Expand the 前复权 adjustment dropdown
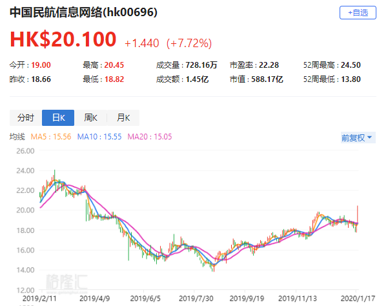Screen dimensions: 388x306 [x=356, y=138]
